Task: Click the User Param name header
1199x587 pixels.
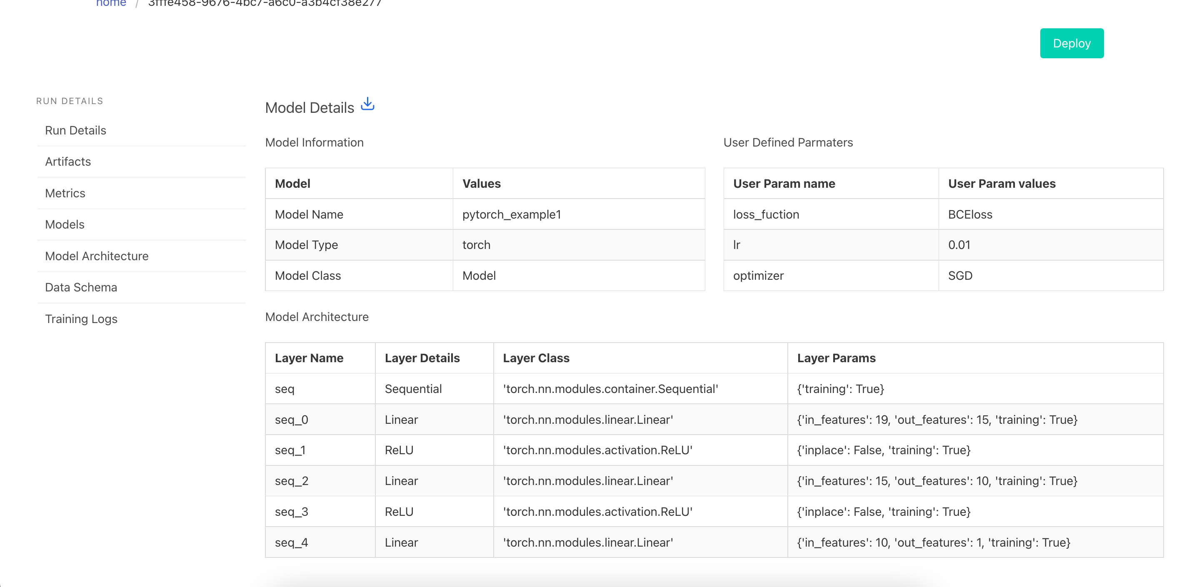Action: pos(784,184)
